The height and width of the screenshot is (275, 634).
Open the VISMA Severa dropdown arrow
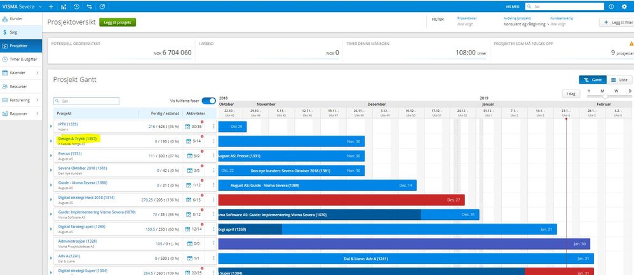pyautogui.click(x=41, y=7)
